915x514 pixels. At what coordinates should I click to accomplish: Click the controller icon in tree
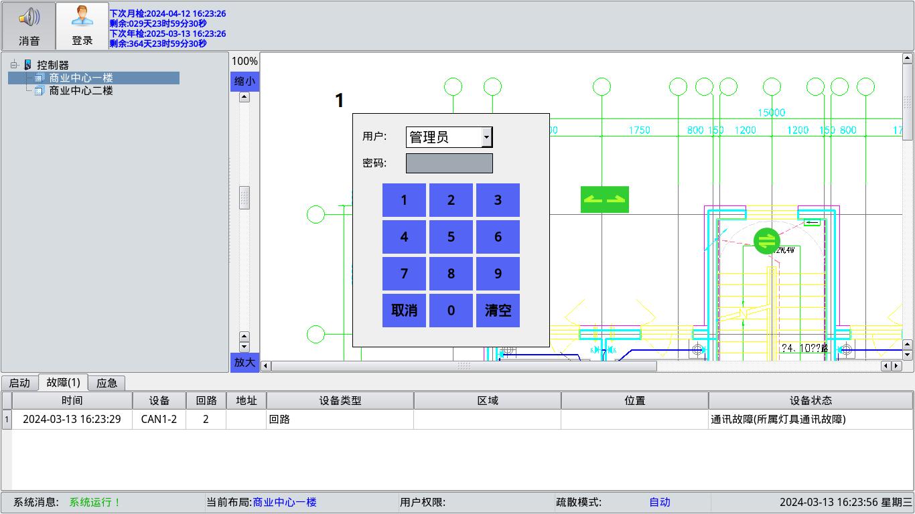[27, 65]
